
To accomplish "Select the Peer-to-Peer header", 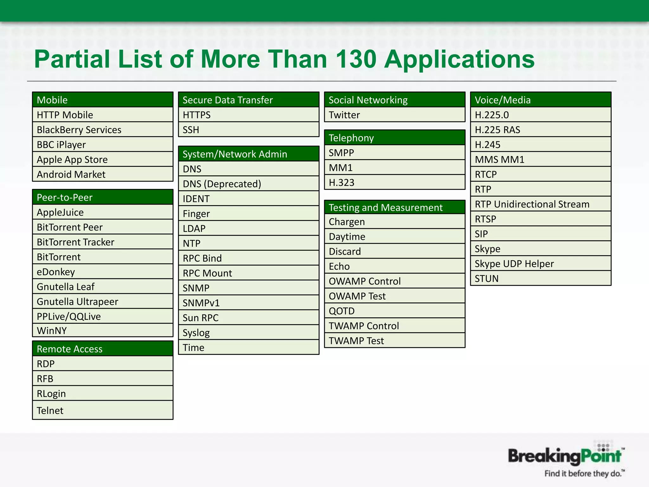I will [x=102, y=197].
